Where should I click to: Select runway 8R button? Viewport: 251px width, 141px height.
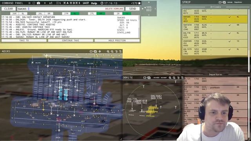pos(49,14)
